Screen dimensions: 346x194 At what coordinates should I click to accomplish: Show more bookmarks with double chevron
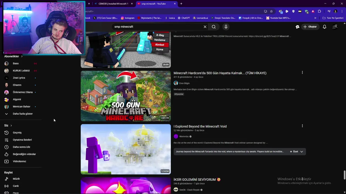coord(315,18)
